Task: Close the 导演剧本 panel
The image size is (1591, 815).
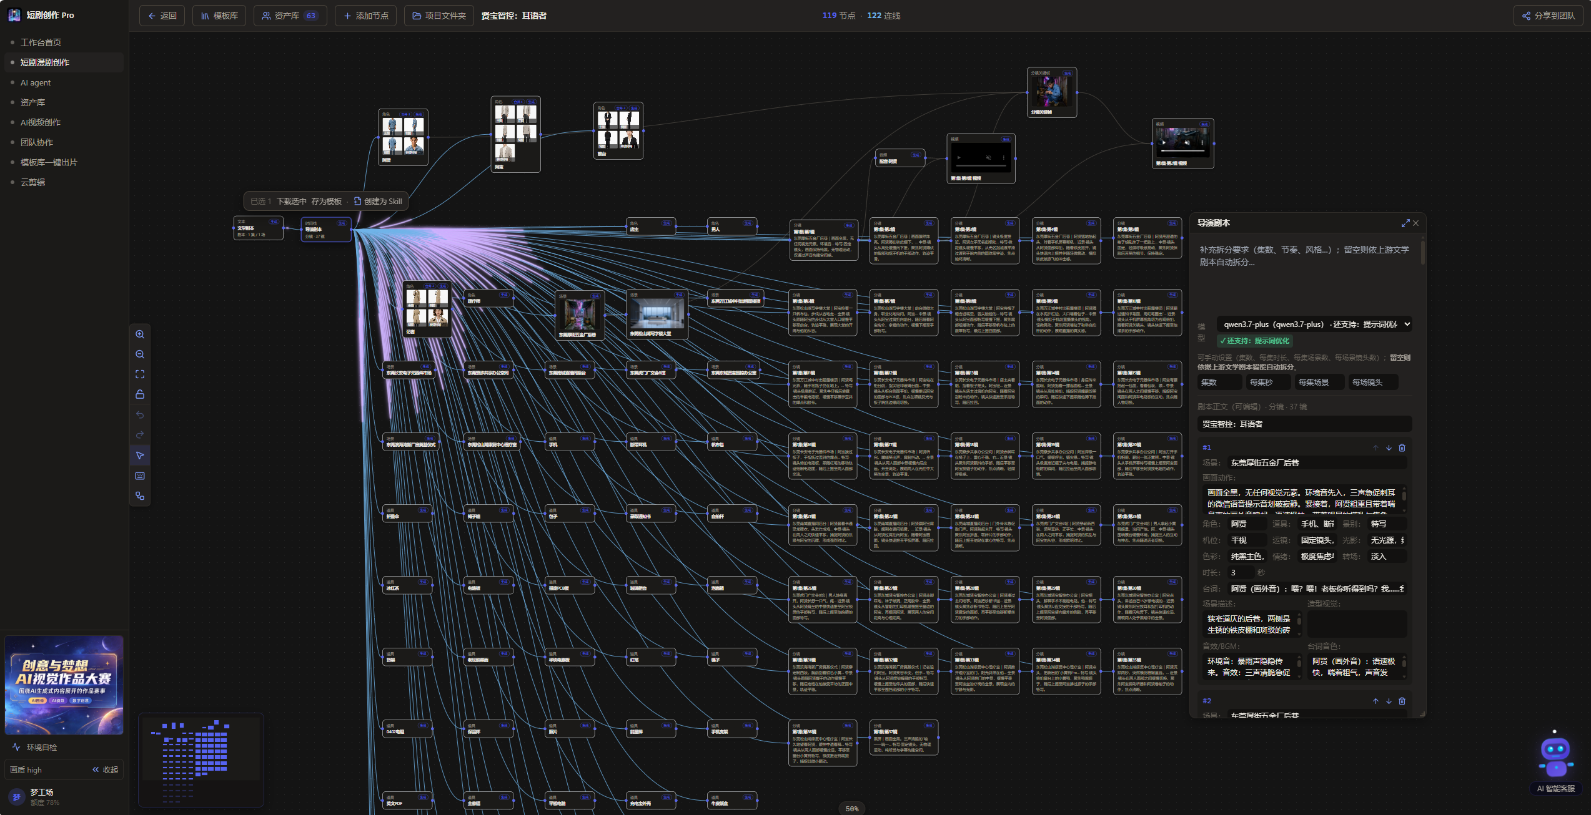Action: click(1416, 223)
